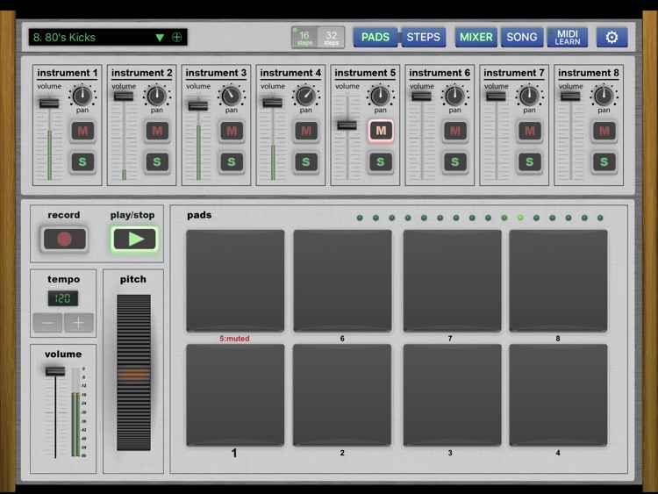Tap the muted drum pad 5
The image size is (658, 494).
pyautogui.click(x=235, y=281)
